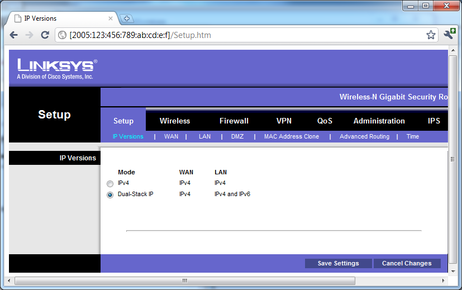
Task: Minimize the browser window
Action: pos(411,6)
